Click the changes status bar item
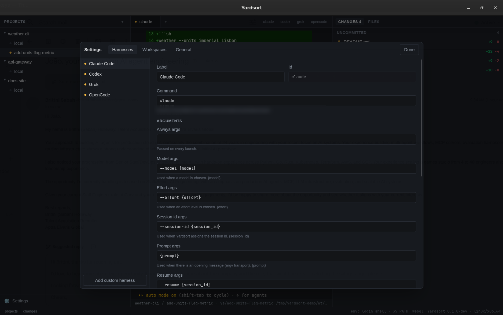The image size is (503, 315). click(30, 311)
